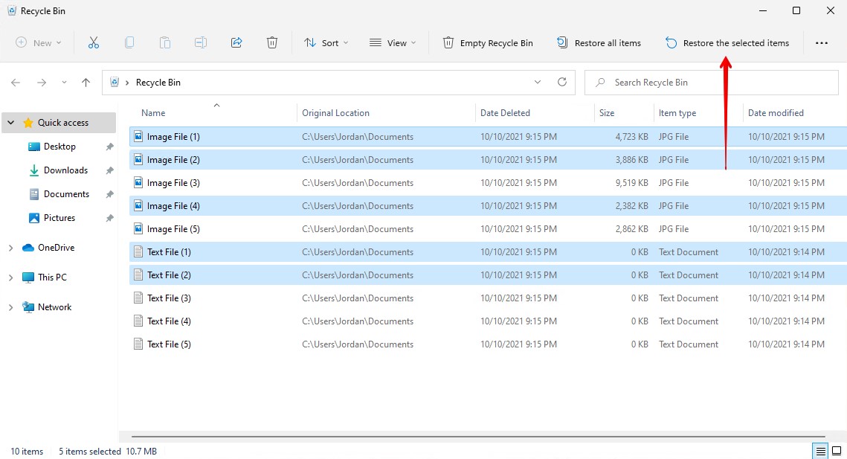847x459 pixels.
Task: Click the Rename icon in the toolbar
Action: (x=201, y=42)
